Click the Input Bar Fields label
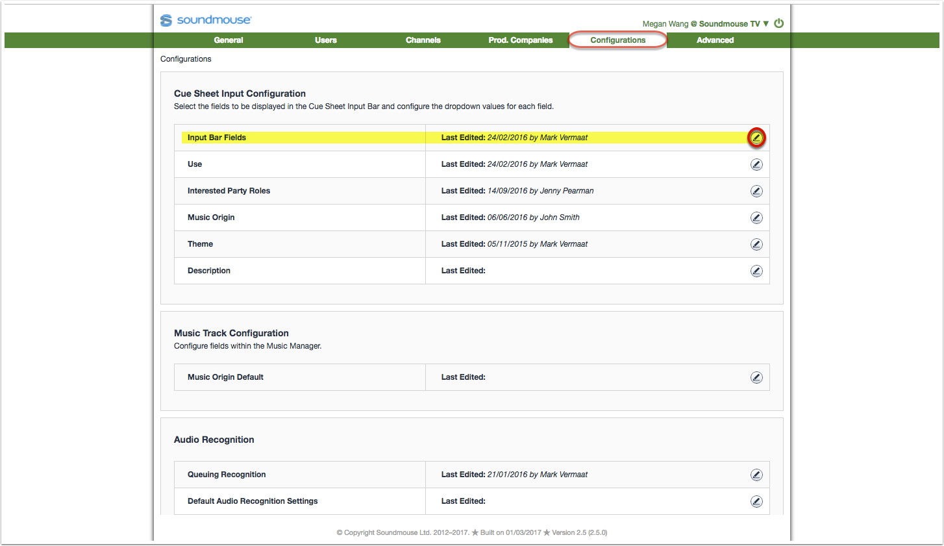 (x=217, y=138)
